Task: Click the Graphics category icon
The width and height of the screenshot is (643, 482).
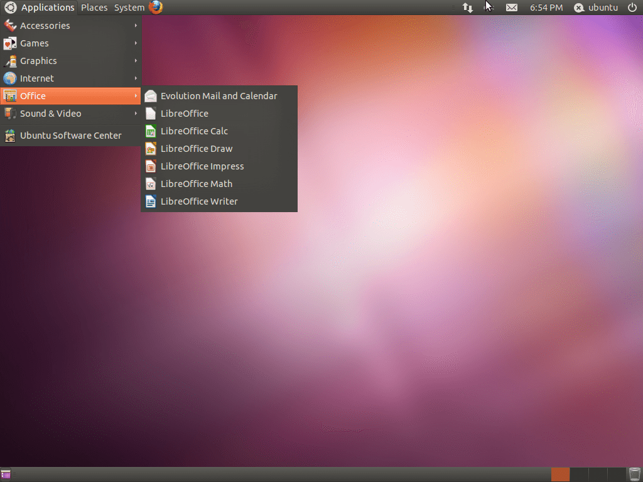Action: pos(10,61)
